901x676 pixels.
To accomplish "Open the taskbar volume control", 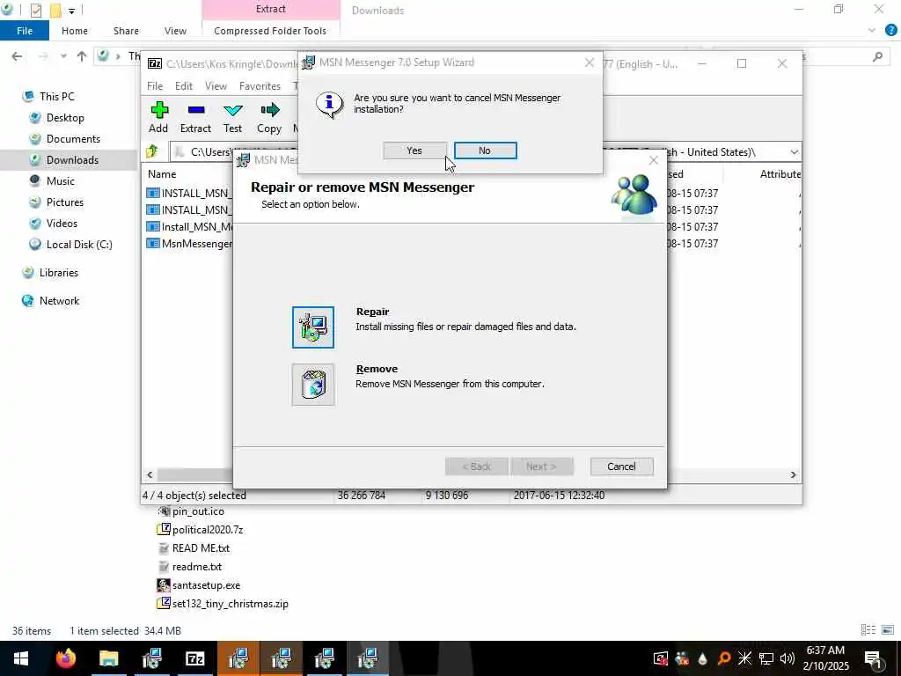I will click(787, 658).
